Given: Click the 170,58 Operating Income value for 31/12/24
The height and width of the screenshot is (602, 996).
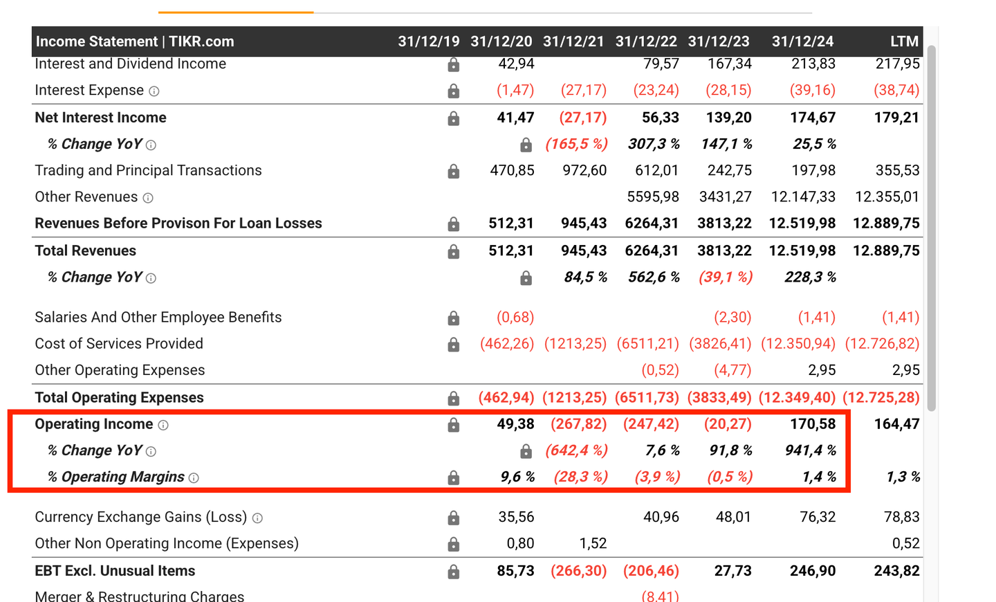Looking at the screenshot, I should [813, 424].
